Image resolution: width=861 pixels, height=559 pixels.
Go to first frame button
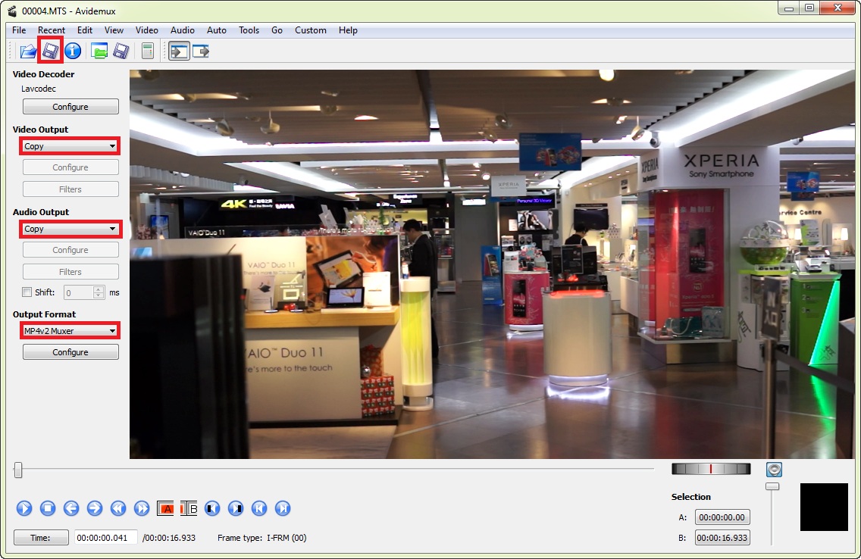click(259, 508)
